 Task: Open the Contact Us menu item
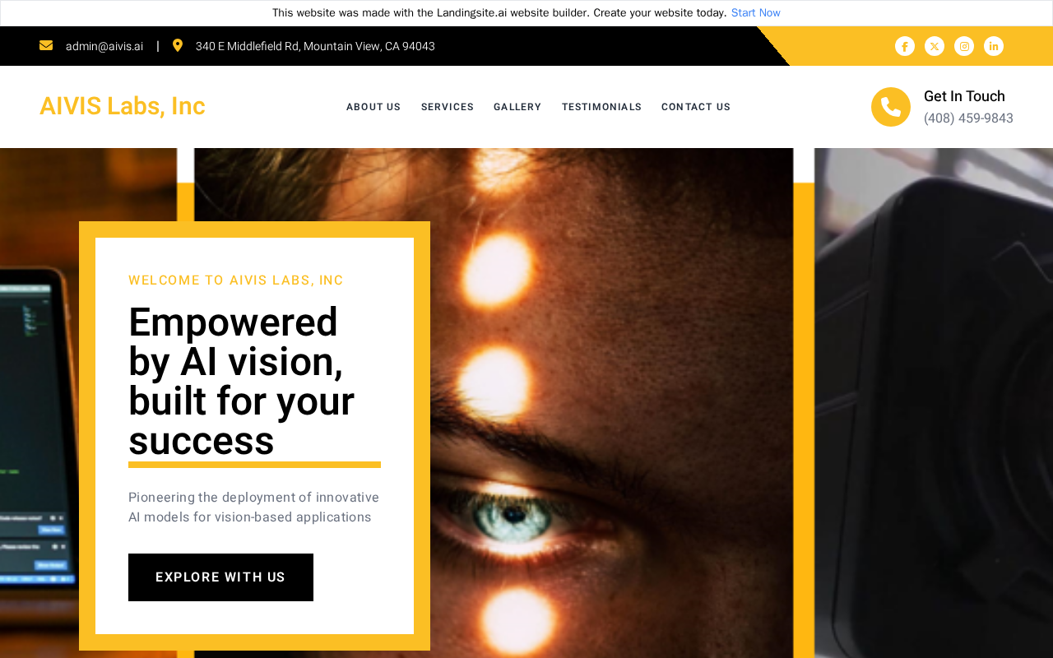(x=696, y=107)
